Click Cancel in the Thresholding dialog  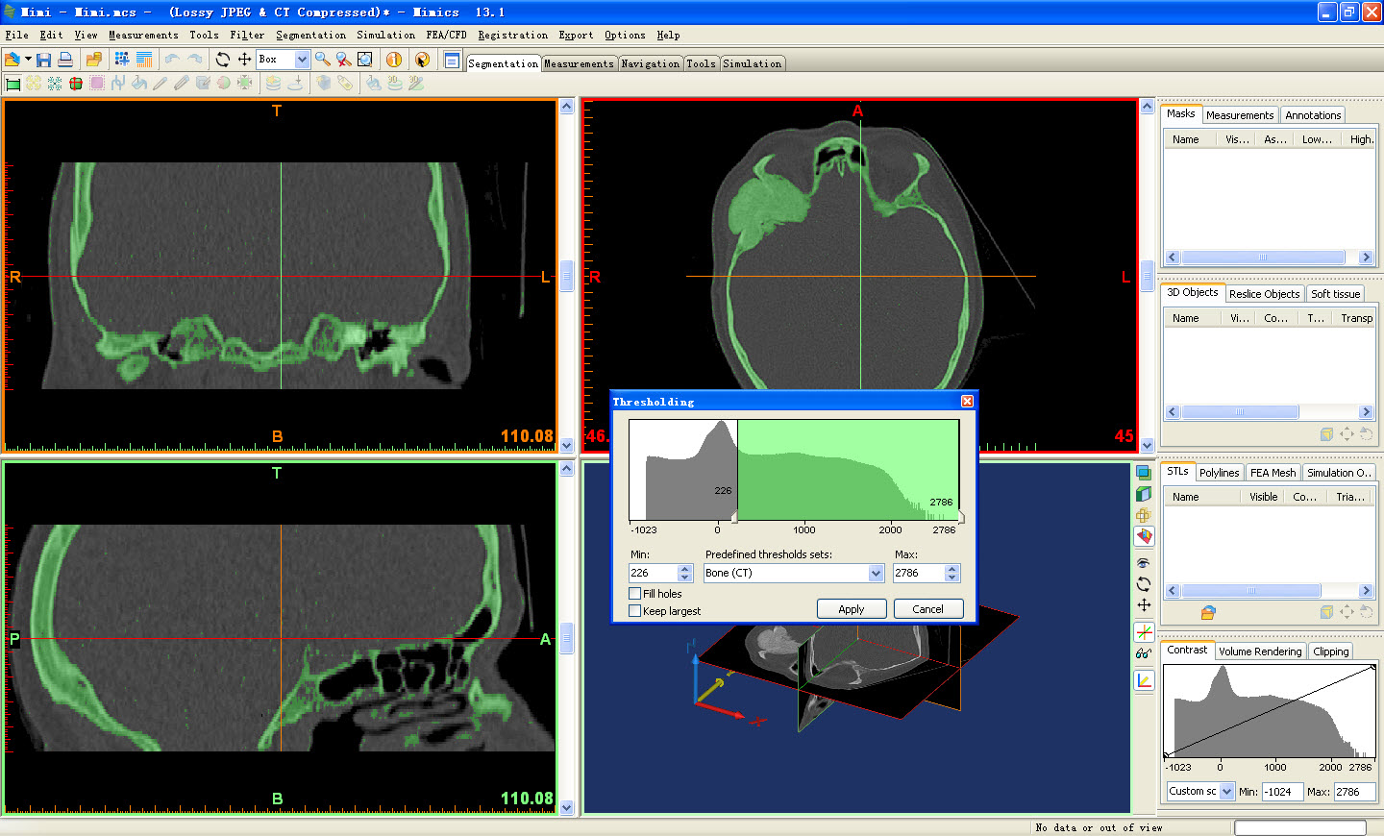pyautogui.click(x=928, y=609)
